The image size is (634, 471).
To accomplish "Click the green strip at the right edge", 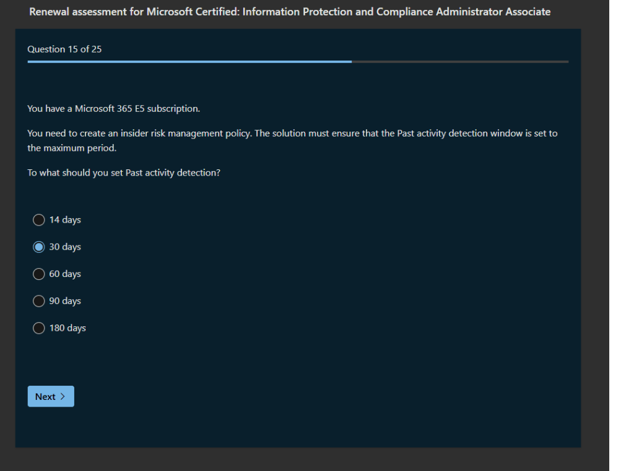I will pos(622,235).
